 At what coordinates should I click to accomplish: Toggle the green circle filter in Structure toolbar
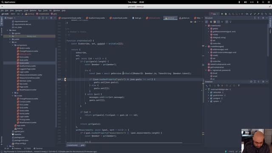coord(211,22)
